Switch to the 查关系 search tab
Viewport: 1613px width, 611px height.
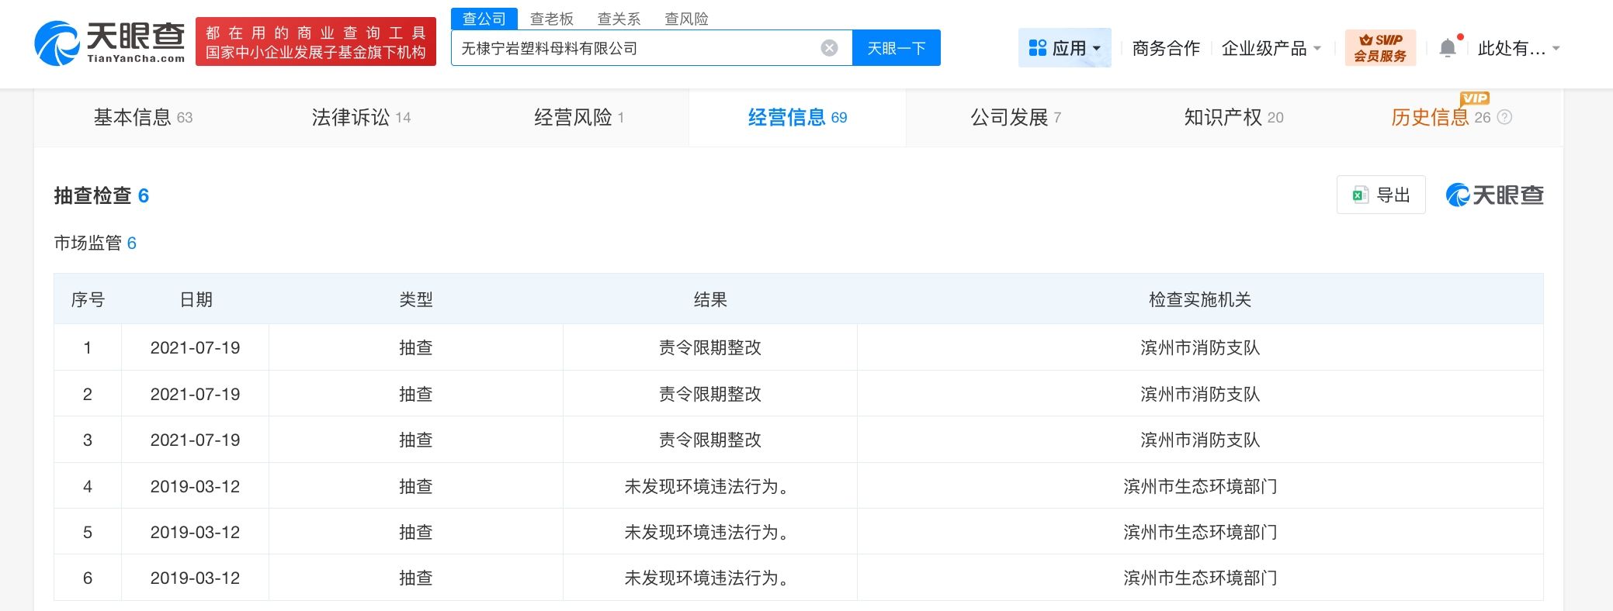click(x=619, y=19)
